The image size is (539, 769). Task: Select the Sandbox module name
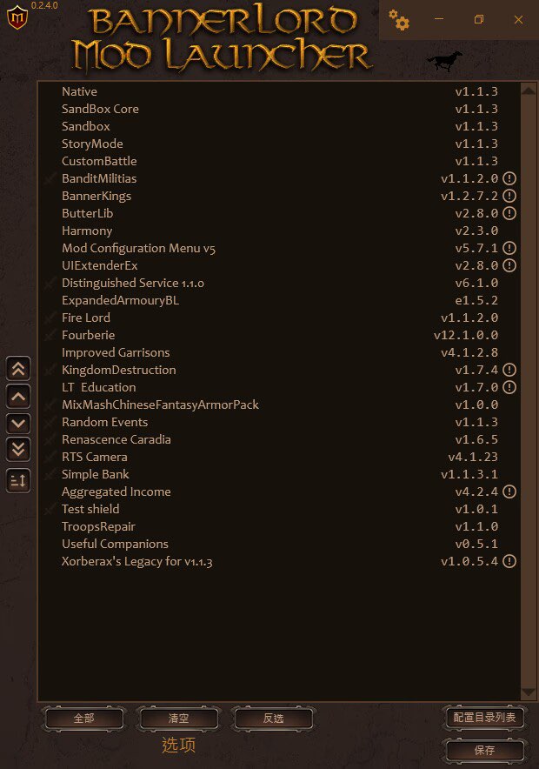coord(86,126)
